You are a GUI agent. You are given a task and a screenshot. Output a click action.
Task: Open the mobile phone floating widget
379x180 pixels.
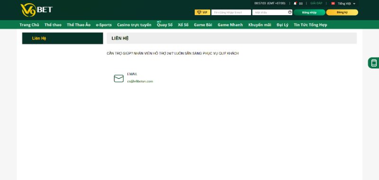click(374, 63)
